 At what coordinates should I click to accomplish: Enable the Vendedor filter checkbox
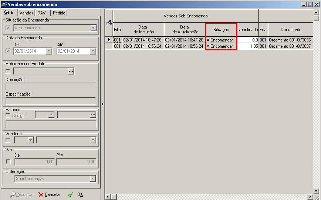click(x=8, y=140)
